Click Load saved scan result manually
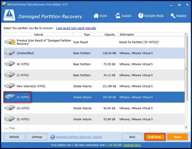Image resolution: width=192 pixels, height=149 pixels. (x=76, y=28)
